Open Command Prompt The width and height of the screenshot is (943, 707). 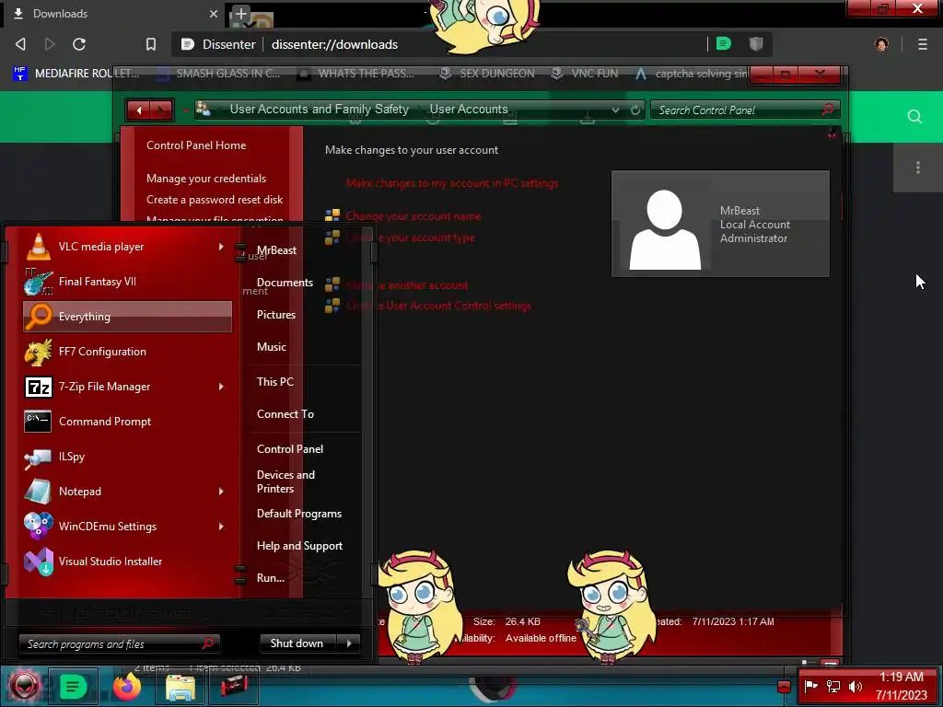(126, 422)
